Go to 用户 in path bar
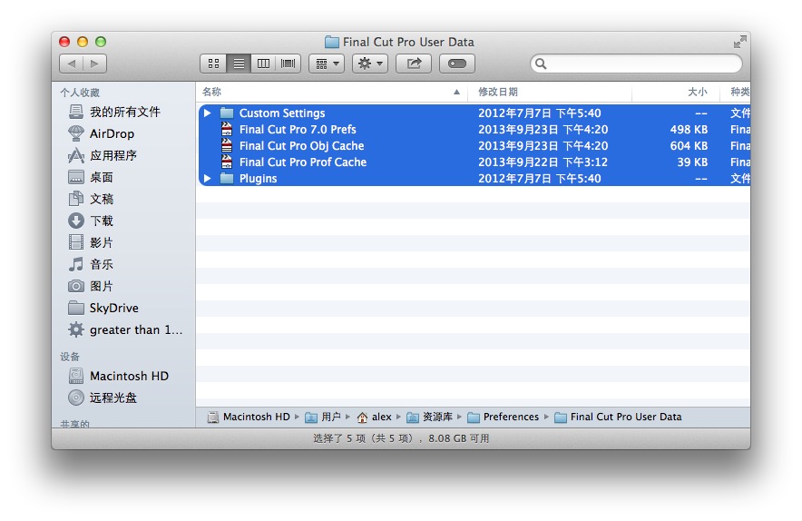Screen dimensions: 802x521 [323, 418]
